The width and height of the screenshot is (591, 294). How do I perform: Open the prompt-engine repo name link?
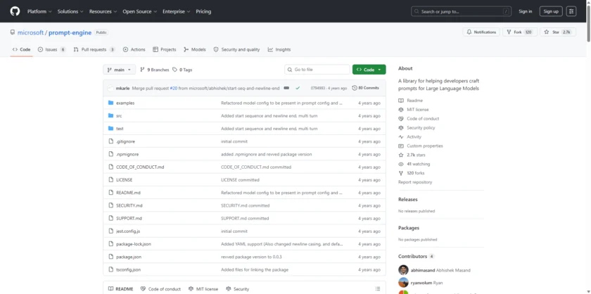tap(70, 33)
